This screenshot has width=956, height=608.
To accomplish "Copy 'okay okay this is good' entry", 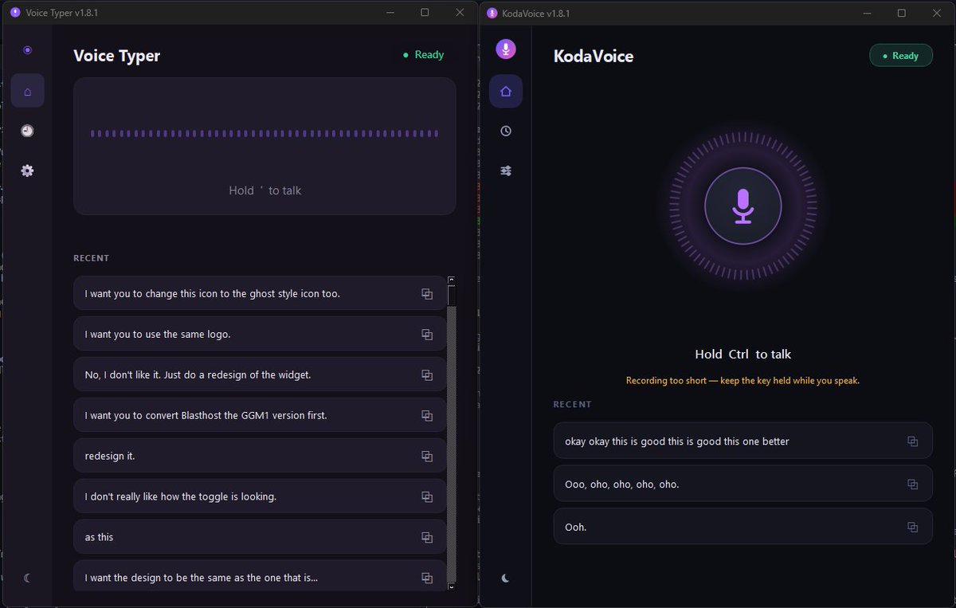I will [x=913, y=441].
